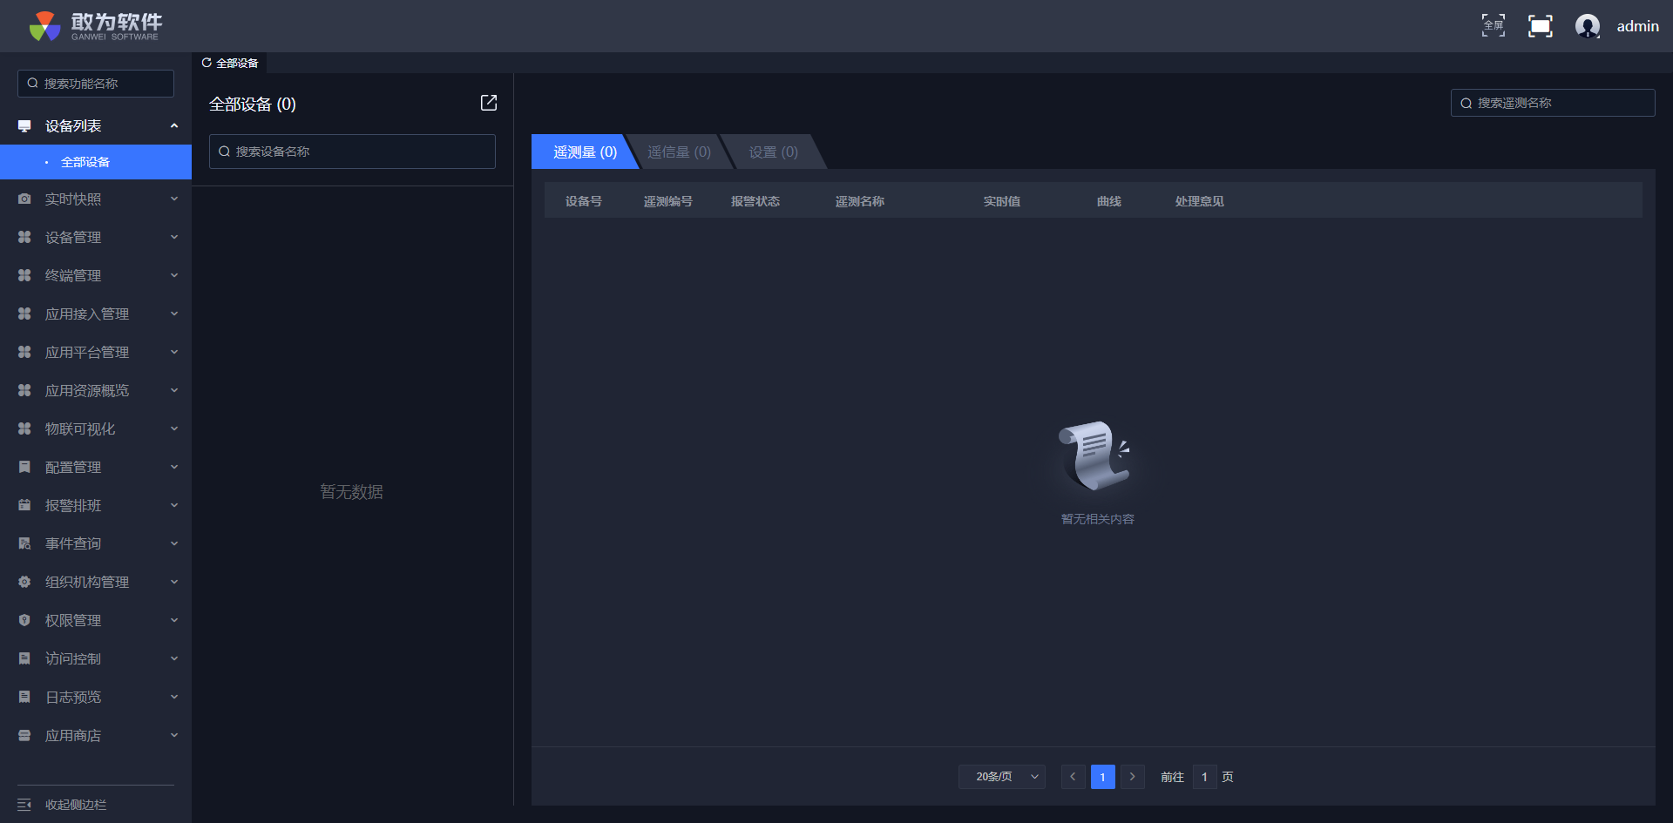This screenshot has height=823, width=1673.
Task: Click the 报警状态 column header
Action: (x=755, y=201)
